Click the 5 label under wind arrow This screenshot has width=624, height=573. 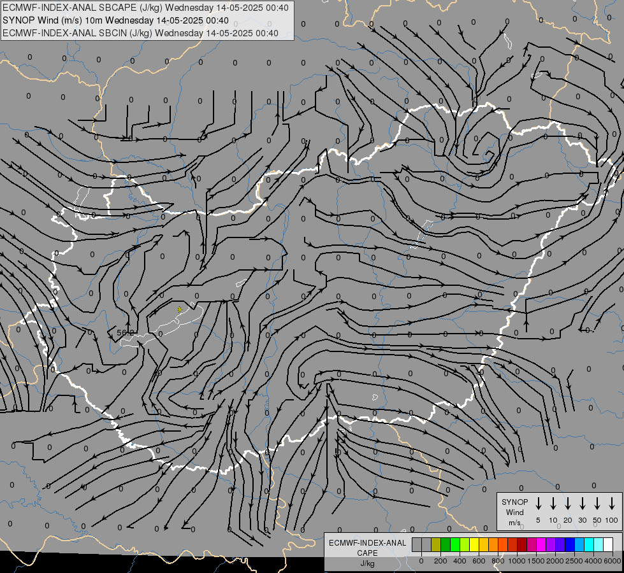coord(538,520)
